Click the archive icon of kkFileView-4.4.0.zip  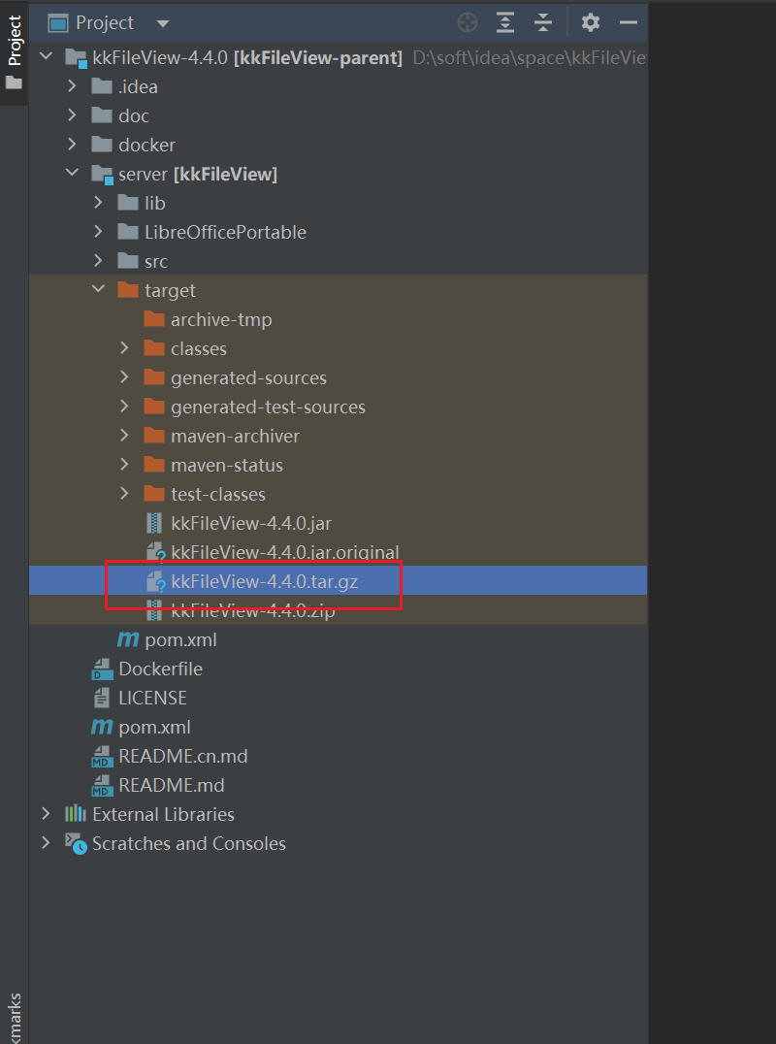(154, 610)
